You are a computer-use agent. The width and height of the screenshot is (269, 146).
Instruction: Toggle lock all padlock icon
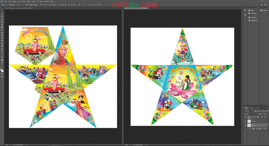pos(258,117)
